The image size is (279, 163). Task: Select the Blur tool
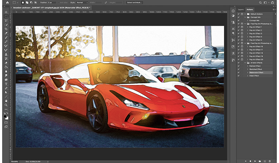point(6,71)
